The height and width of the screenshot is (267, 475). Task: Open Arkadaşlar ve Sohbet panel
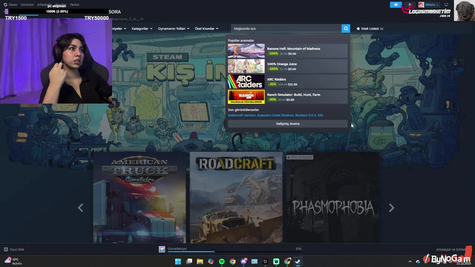[x=451, y=250]
